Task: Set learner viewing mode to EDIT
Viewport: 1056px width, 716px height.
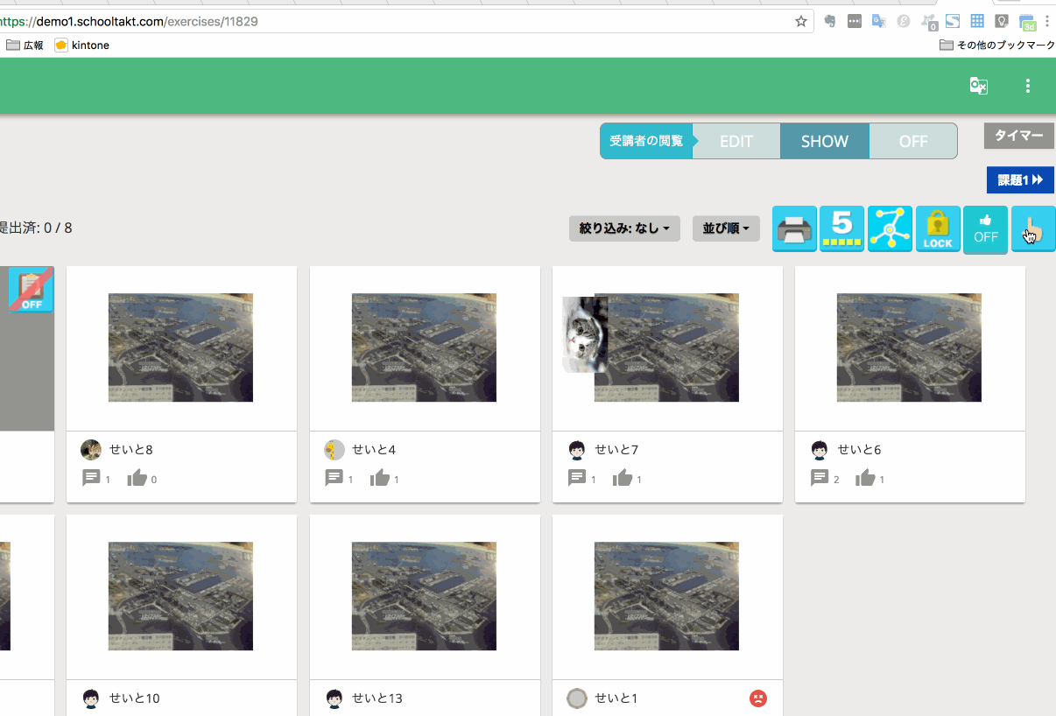Action: point(736,141)
